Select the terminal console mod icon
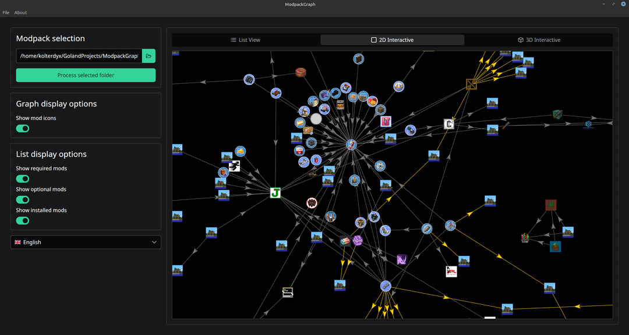 [287, 293]
